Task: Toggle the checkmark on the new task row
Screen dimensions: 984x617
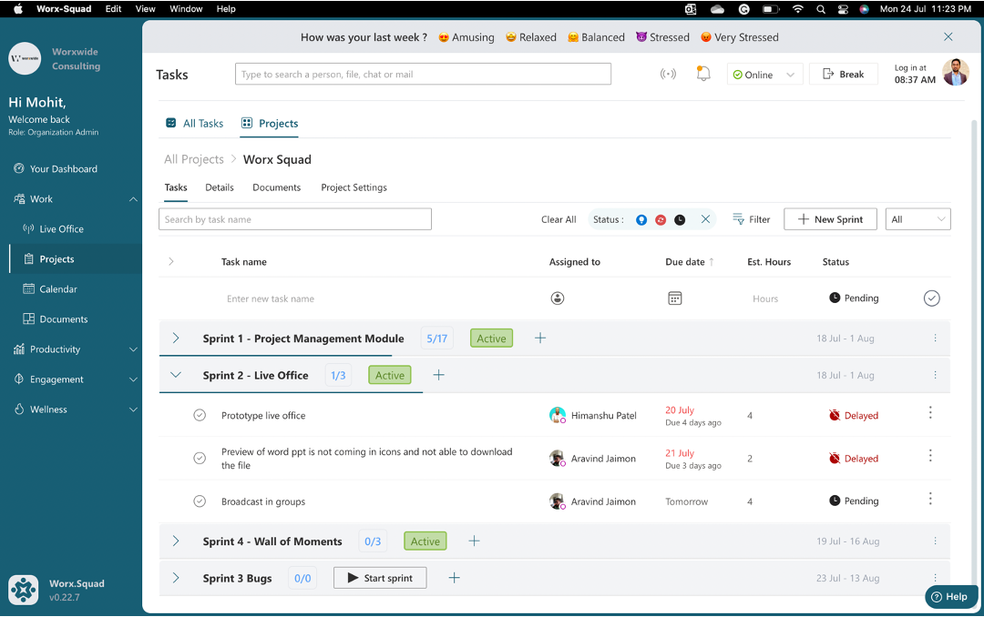Action: coord(931,298)
